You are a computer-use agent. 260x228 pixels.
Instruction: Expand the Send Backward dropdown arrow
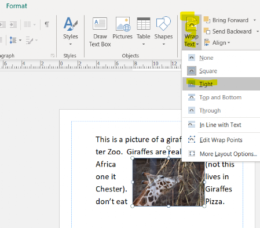(258, 31)
